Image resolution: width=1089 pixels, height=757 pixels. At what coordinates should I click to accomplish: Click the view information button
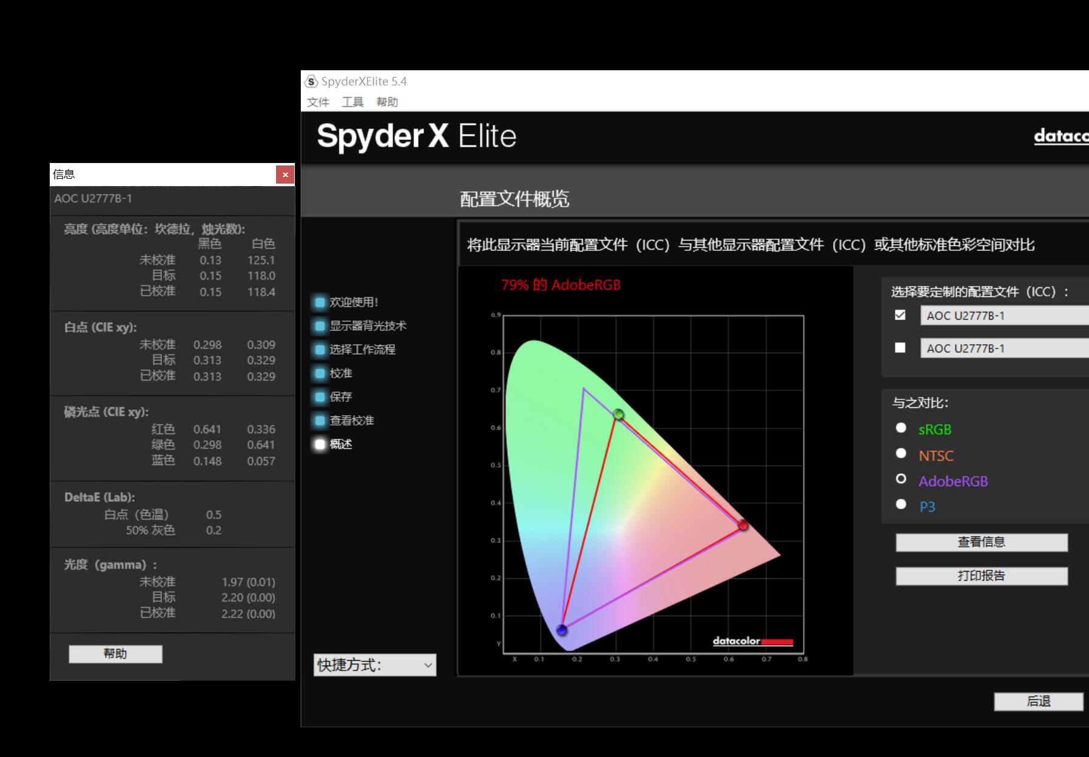(981, 542)
